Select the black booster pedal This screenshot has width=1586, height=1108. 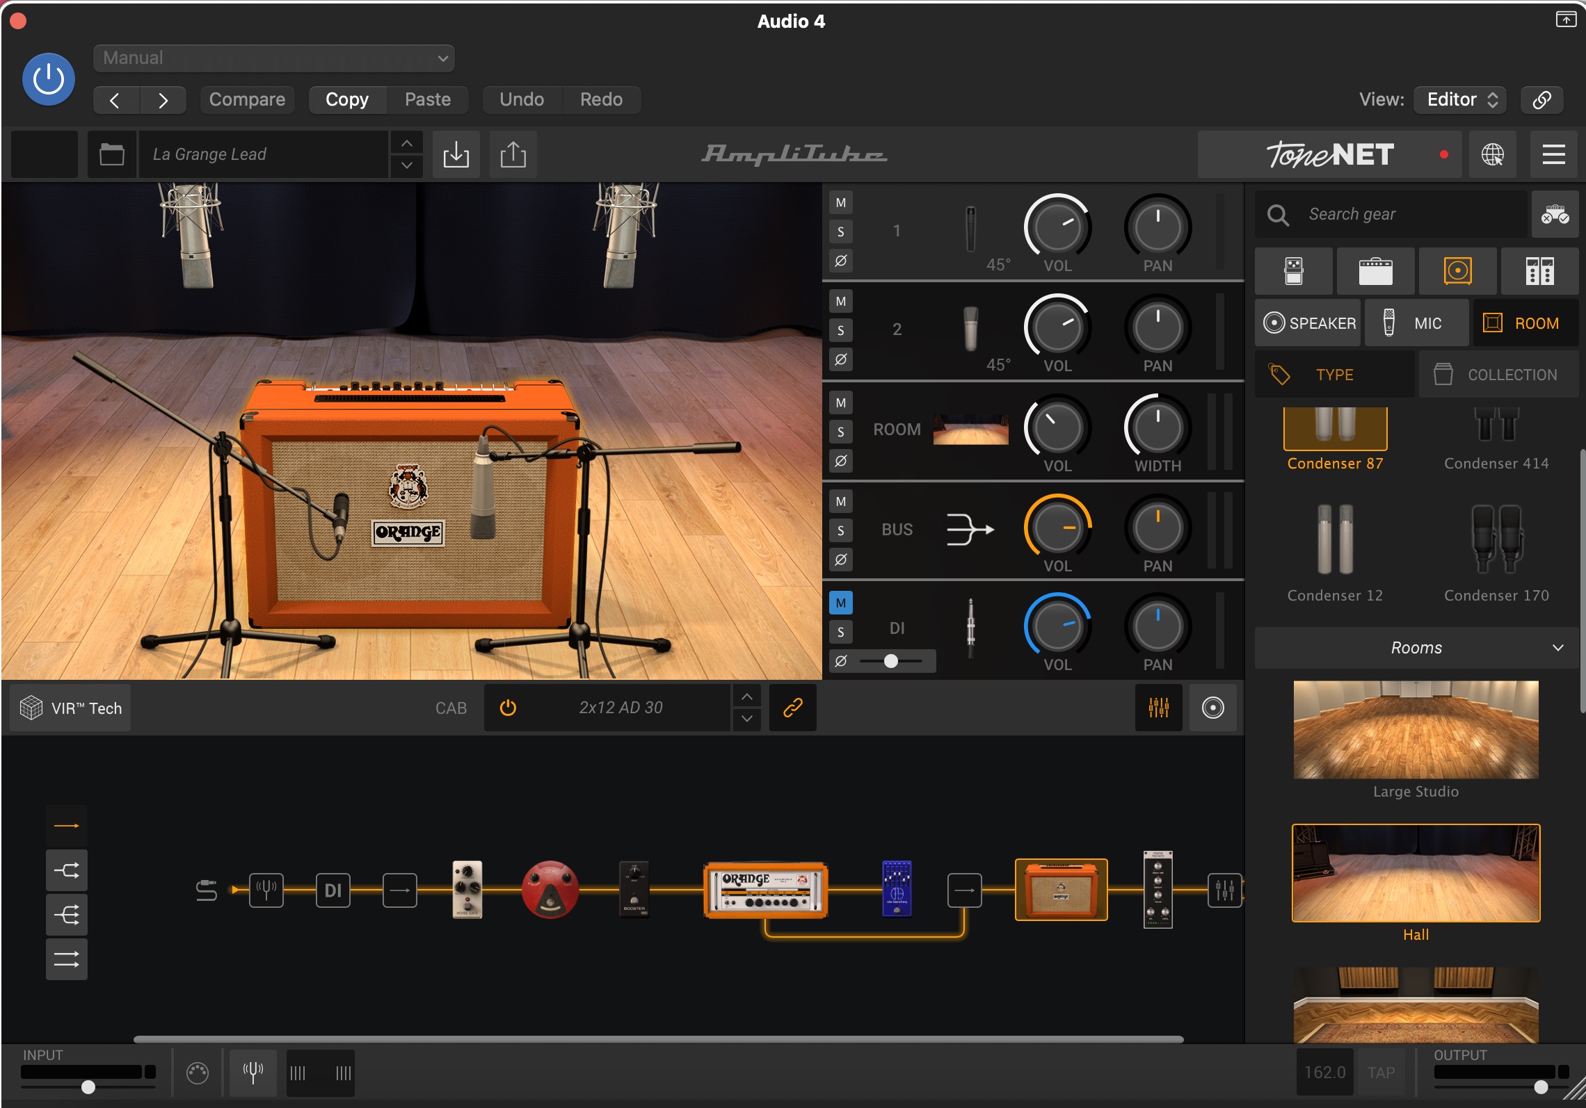634,890
